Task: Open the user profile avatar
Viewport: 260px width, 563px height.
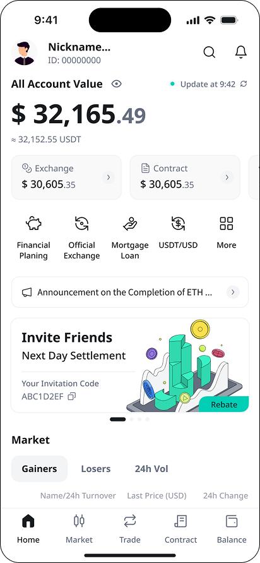Action: click(x=25, y=52)
